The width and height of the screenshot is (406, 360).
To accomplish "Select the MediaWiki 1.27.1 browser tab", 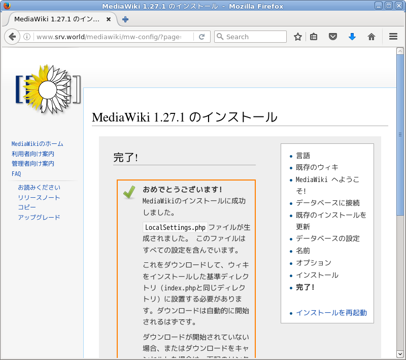I will click(62, 19).
